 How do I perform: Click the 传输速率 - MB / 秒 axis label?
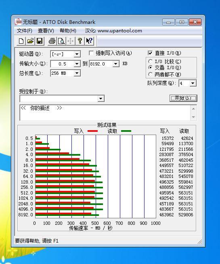coord(90,228)
